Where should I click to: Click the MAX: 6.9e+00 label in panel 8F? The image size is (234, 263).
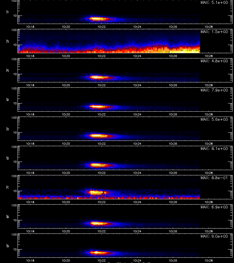214,207
